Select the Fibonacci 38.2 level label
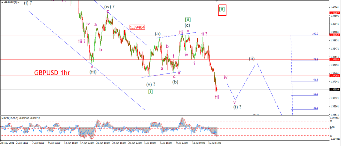This screenshot has width=341, height=146. (316, 108)
